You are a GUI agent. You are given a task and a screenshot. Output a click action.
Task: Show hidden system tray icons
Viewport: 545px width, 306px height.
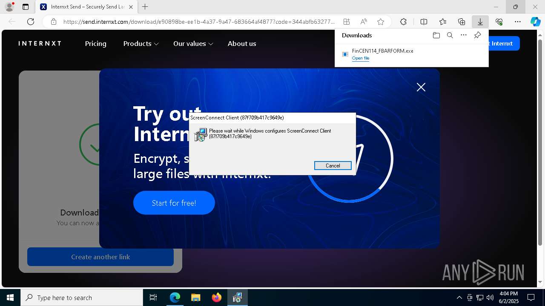[459, 297]
